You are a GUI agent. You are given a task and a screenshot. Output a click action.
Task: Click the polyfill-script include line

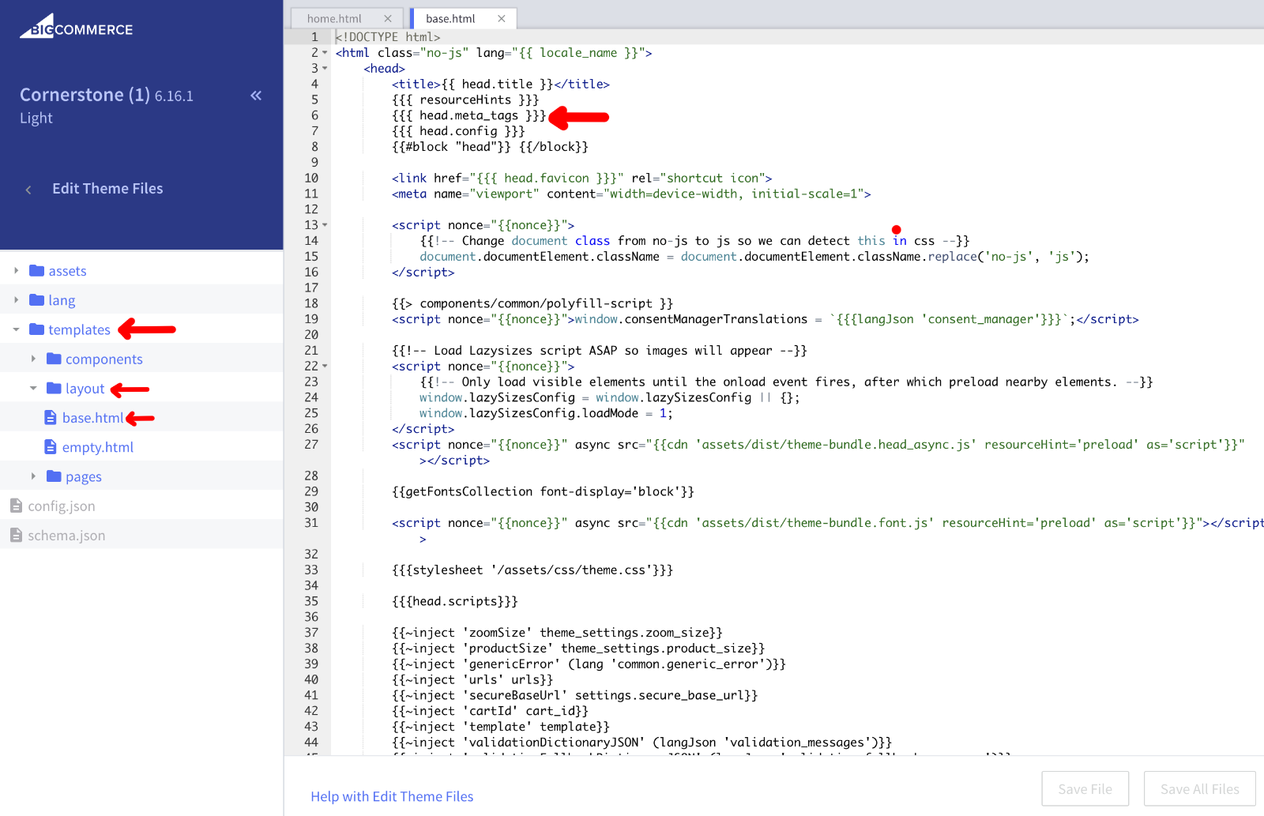(x=532, y=303)
